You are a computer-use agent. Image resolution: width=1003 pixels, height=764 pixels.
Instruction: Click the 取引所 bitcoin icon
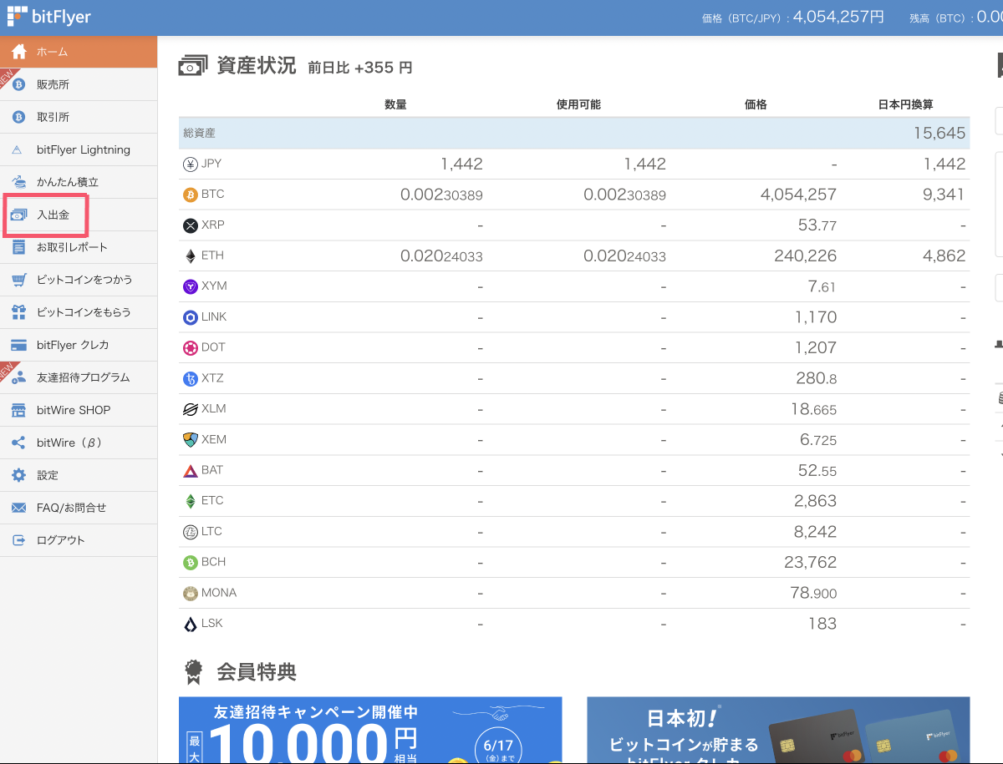point(18,117)
